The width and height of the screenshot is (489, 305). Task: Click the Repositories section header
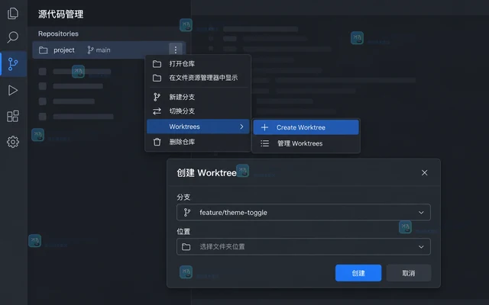tap(58, 34)
